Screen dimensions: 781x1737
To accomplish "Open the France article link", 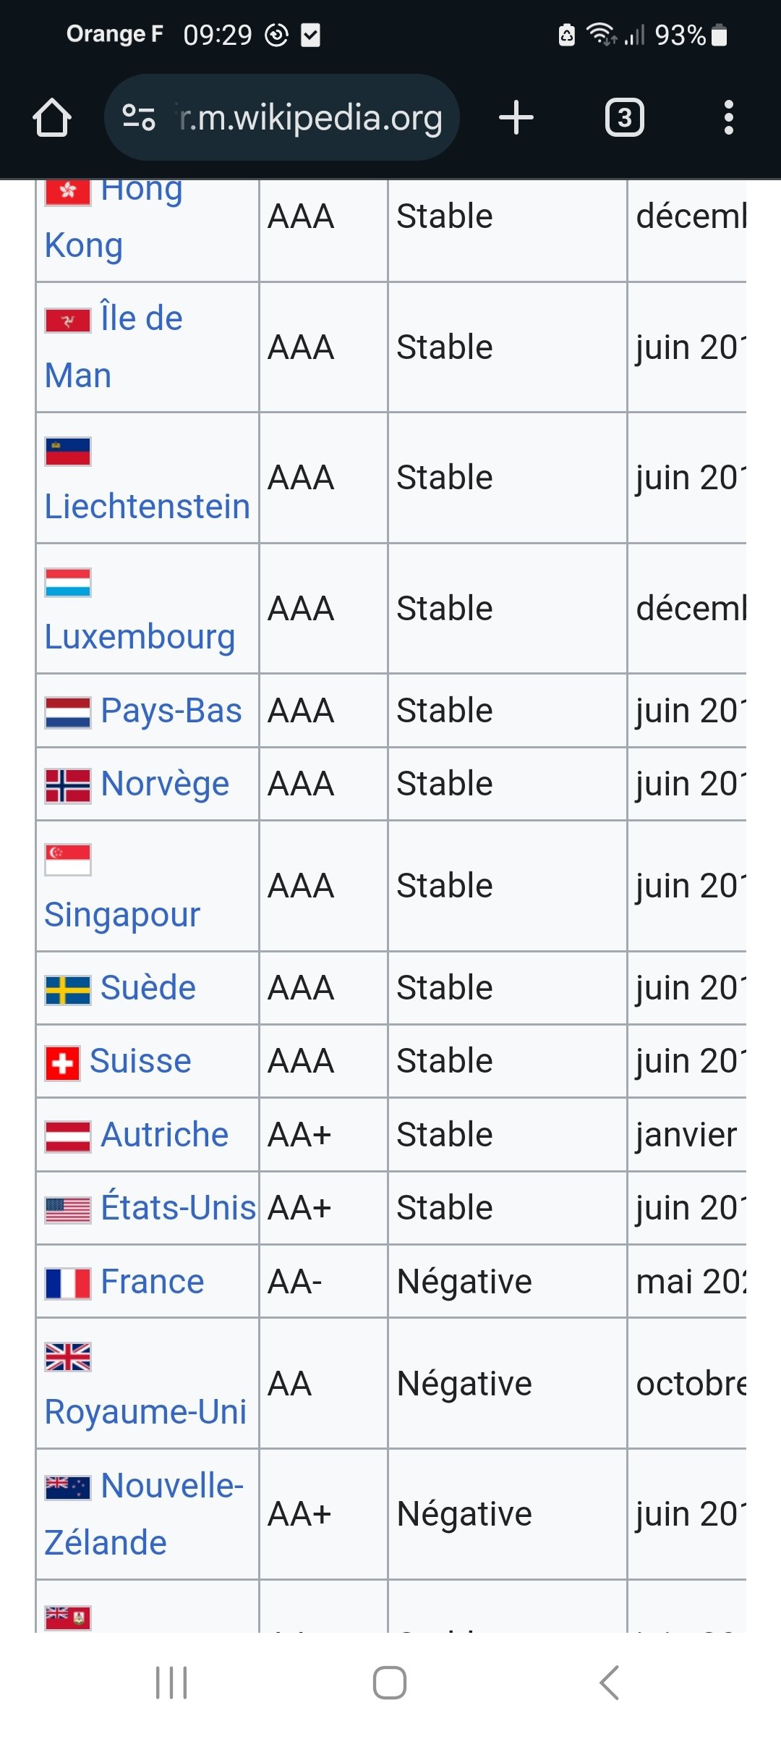I will [153, 1281].
